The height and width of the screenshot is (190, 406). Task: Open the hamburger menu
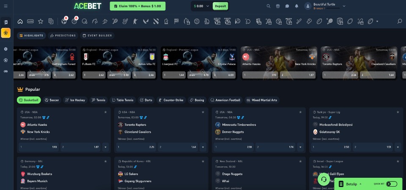(5, 6)
